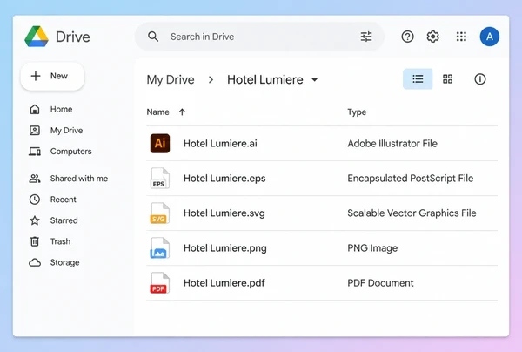
Task: Click the Storage cloud icon
Action: click(35, 262)
